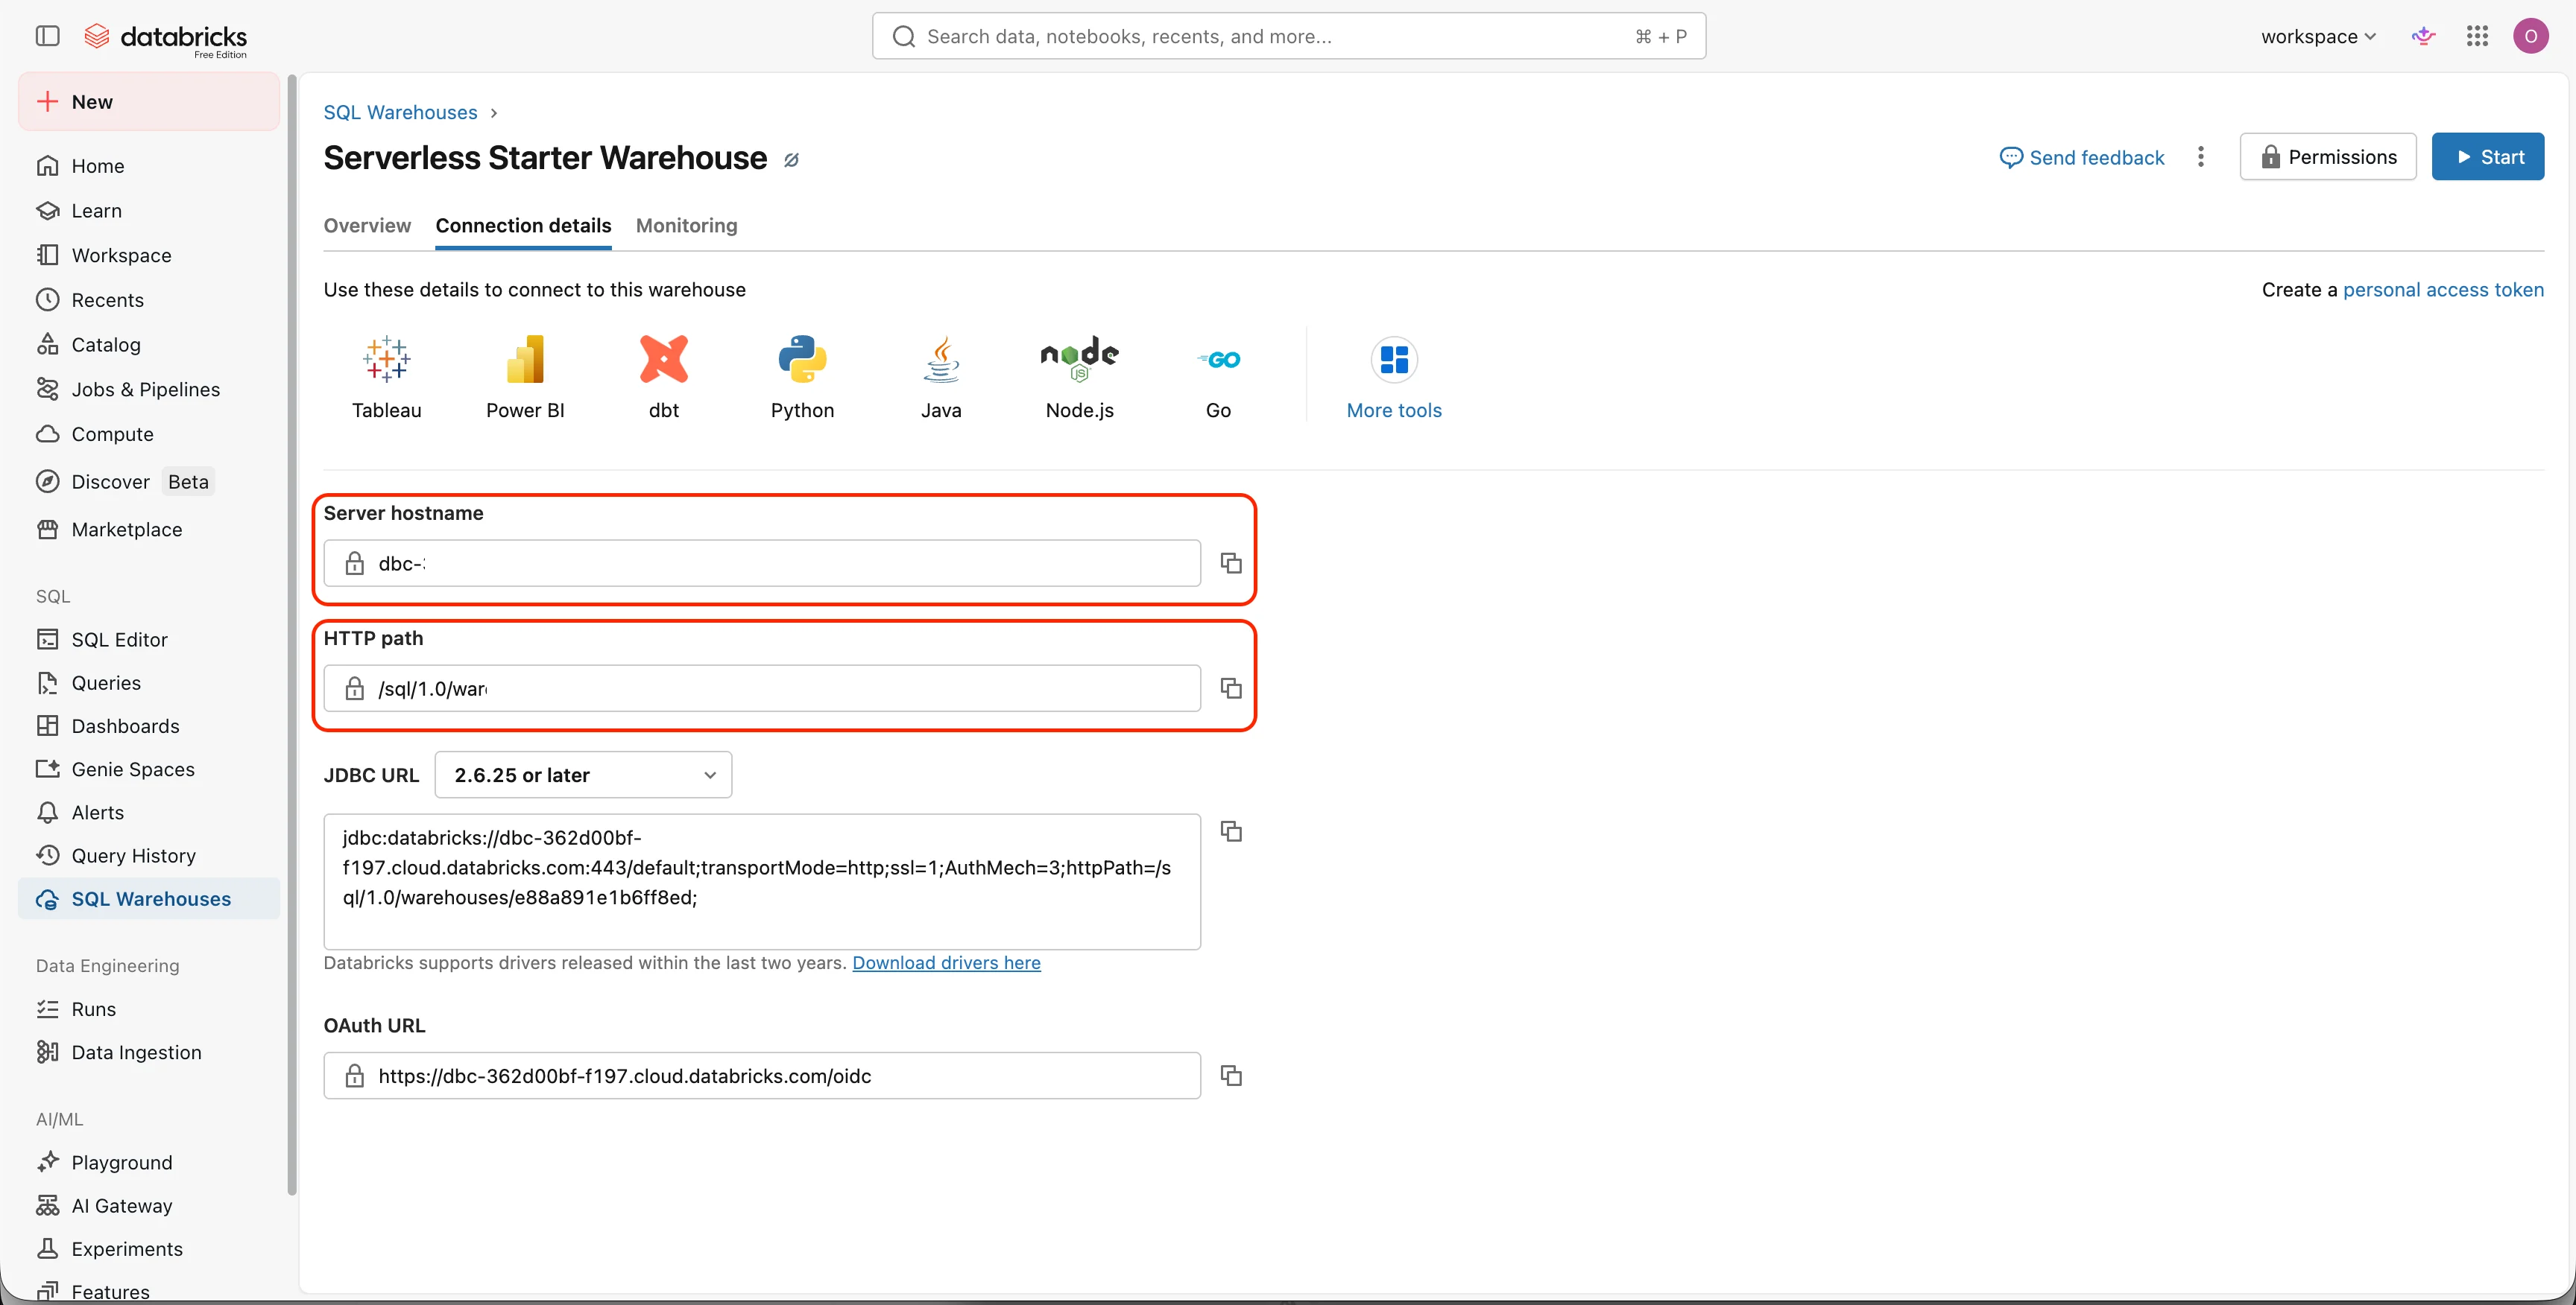Screen dimensions: 2576x1305
Task: Switch to the Monitoring tab
Action: 686,226
